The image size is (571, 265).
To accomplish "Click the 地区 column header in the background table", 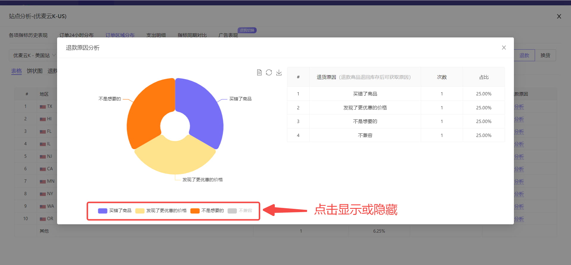I will (44, 94).
